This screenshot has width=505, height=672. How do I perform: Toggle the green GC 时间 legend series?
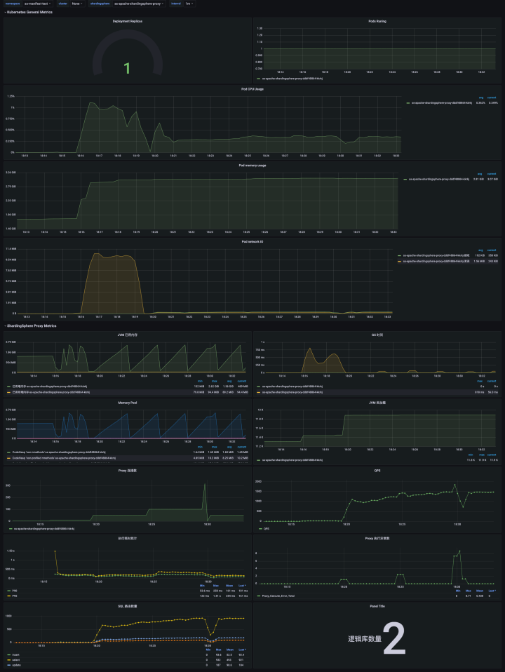click(x=292, y=386)
